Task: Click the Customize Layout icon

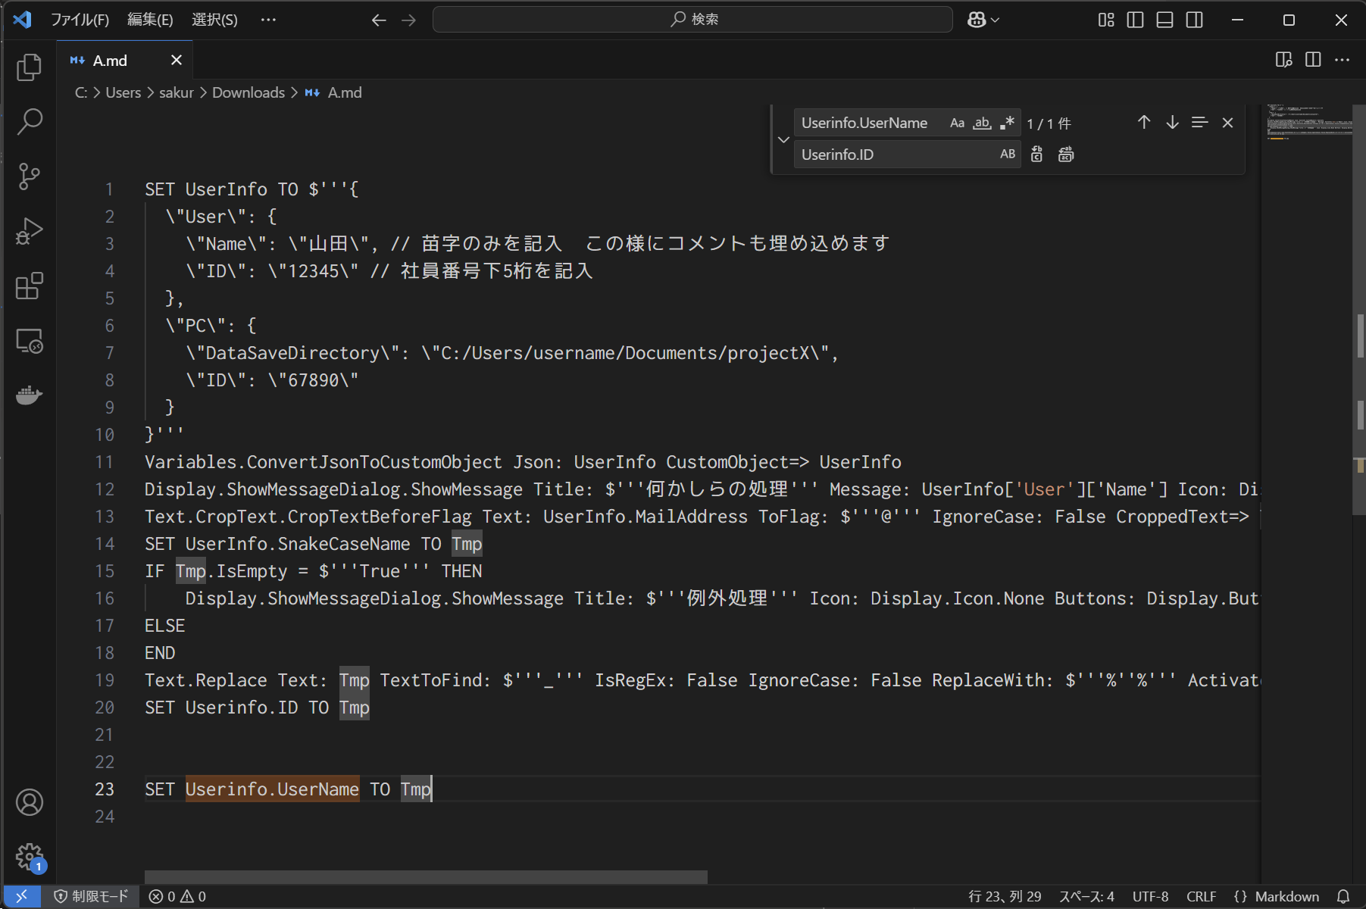Action: pyautogui.click(x=1106, y=20)
